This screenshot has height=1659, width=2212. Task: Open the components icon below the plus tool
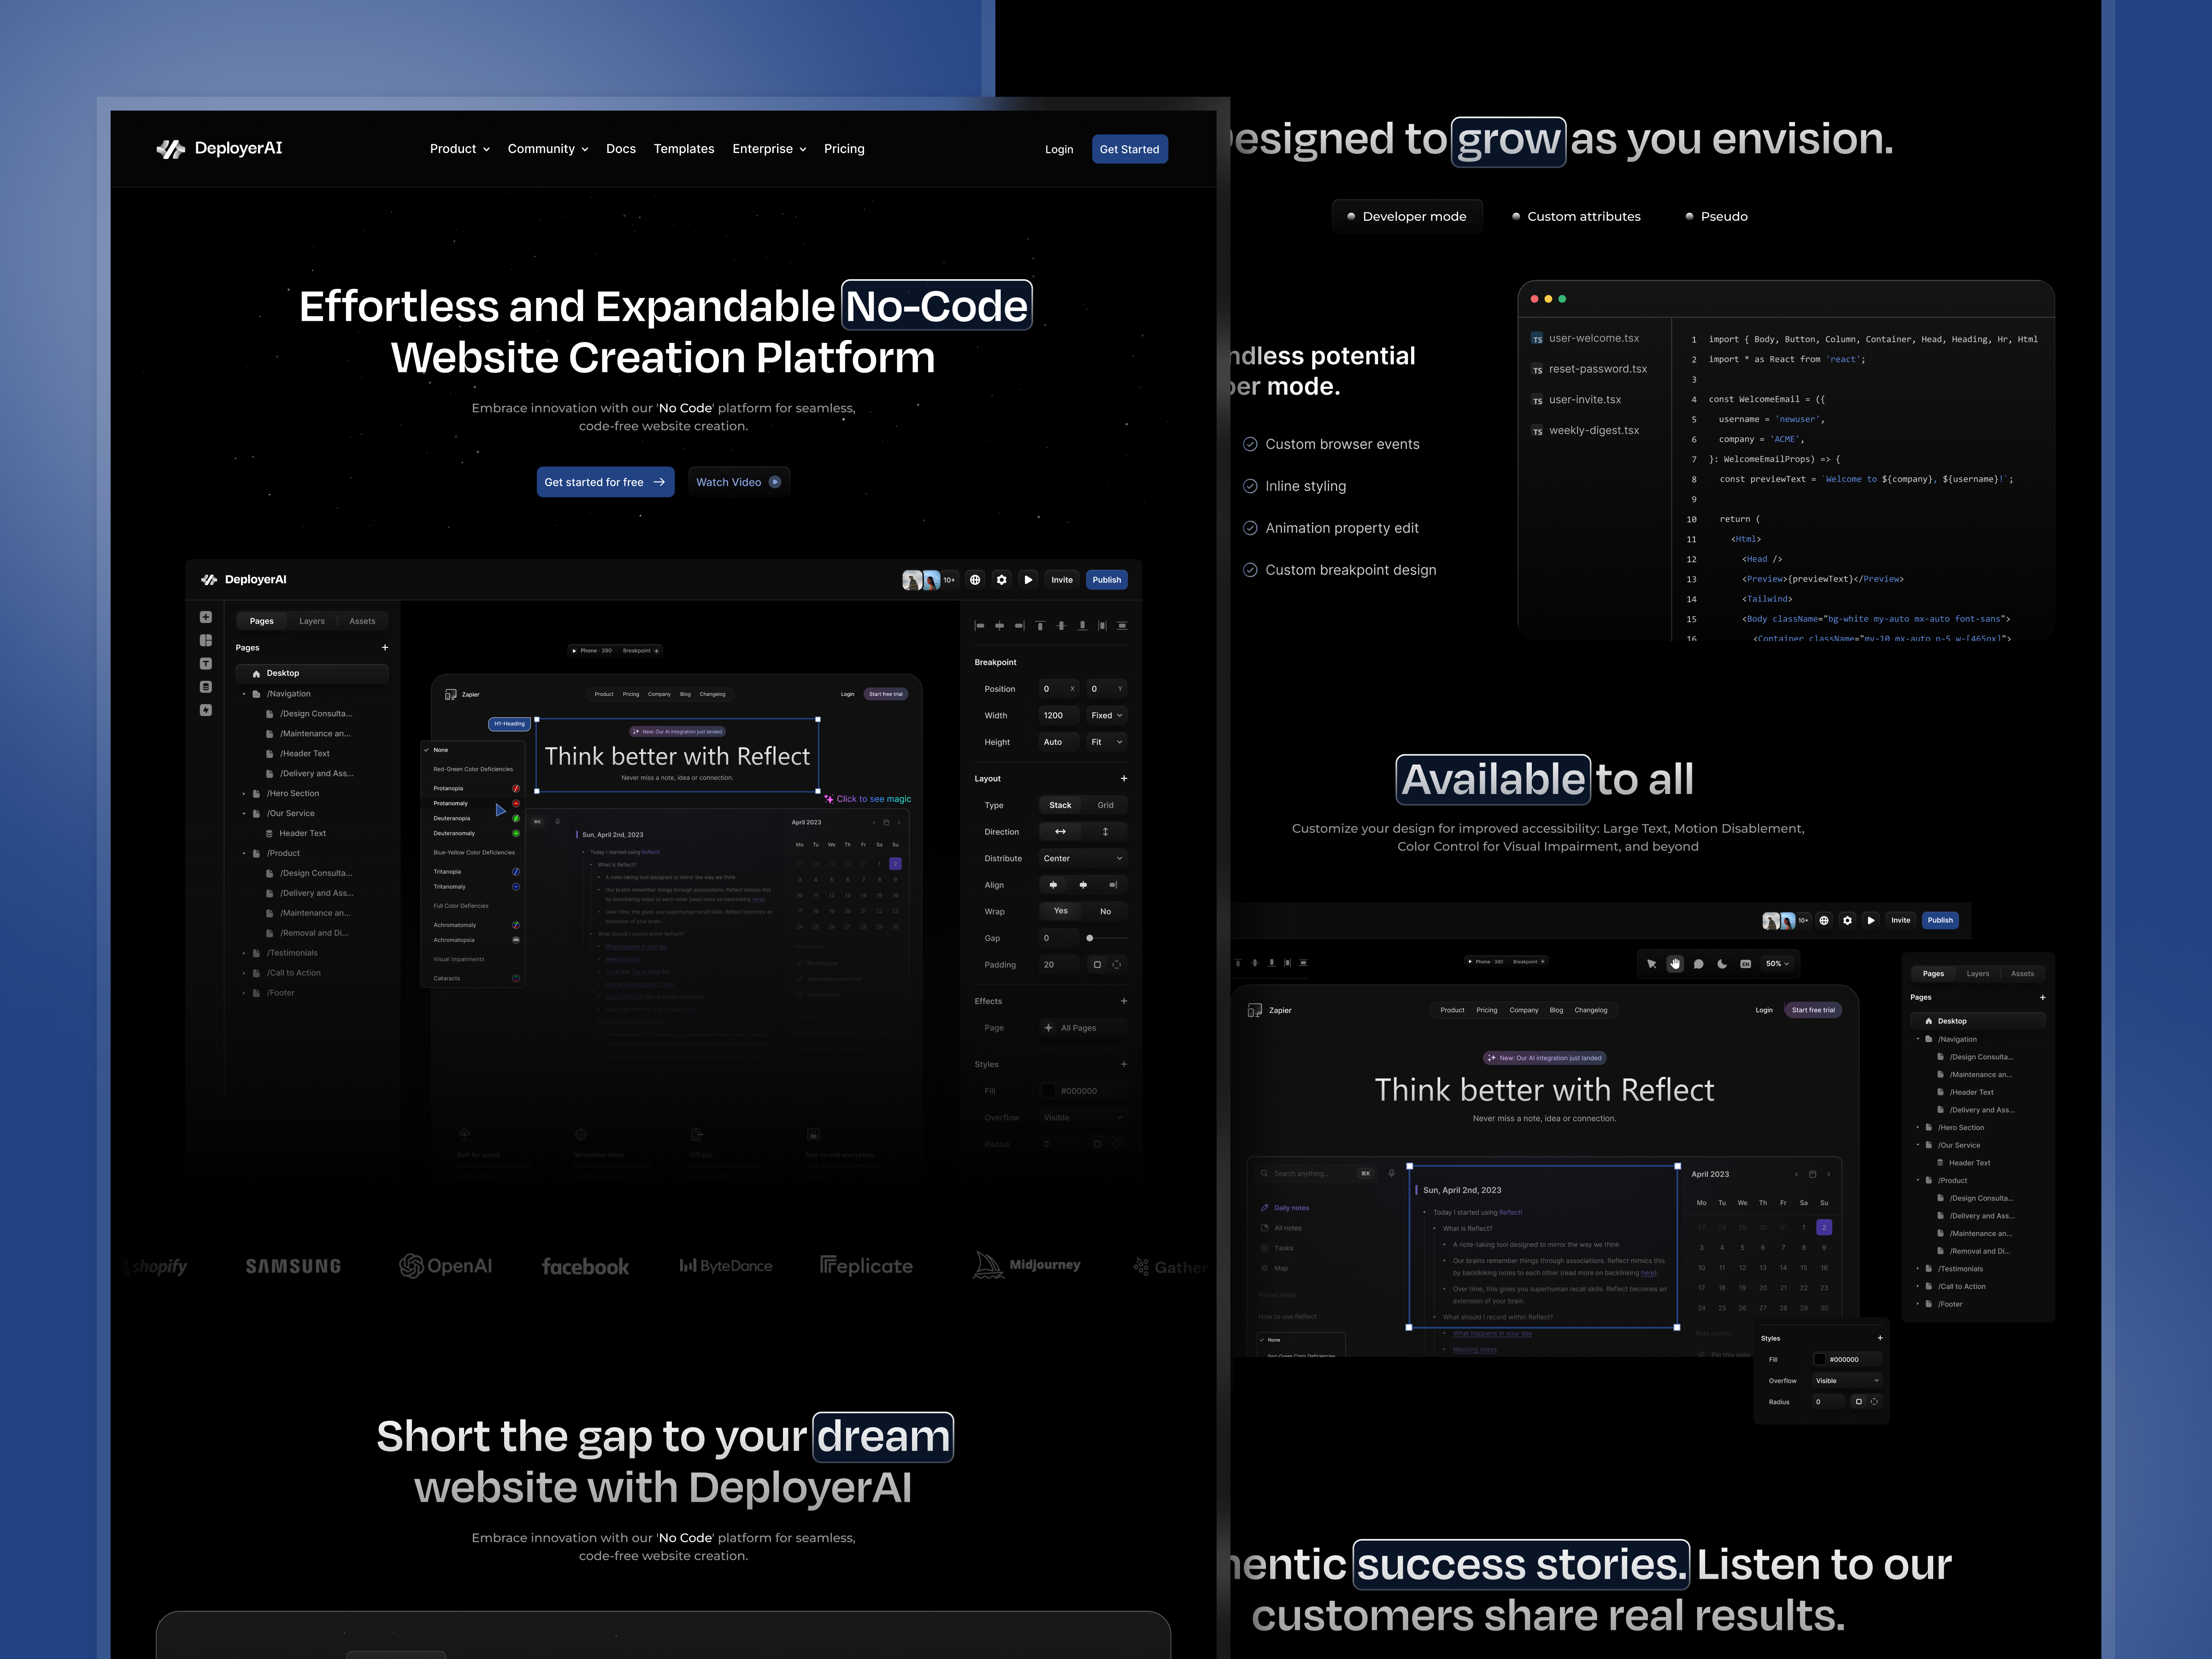(206, 640)
